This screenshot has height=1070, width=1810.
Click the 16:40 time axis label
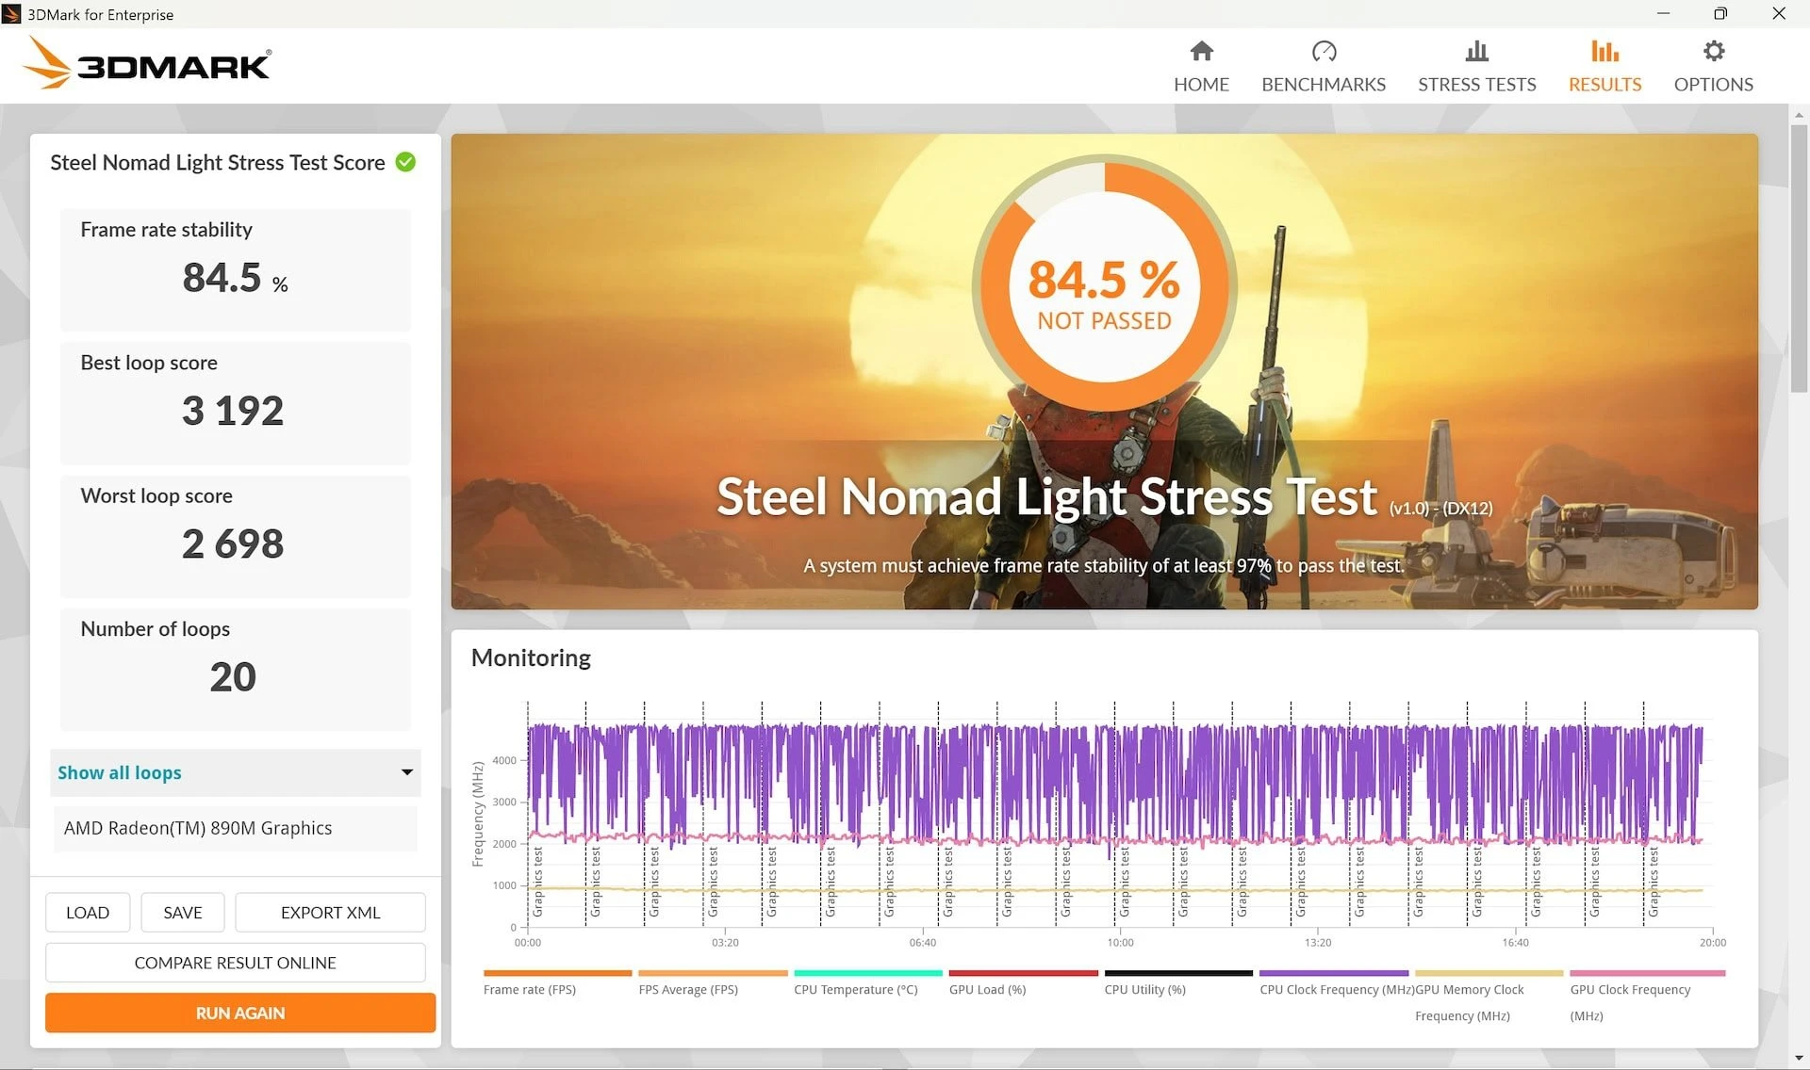tap(1515, 942)
